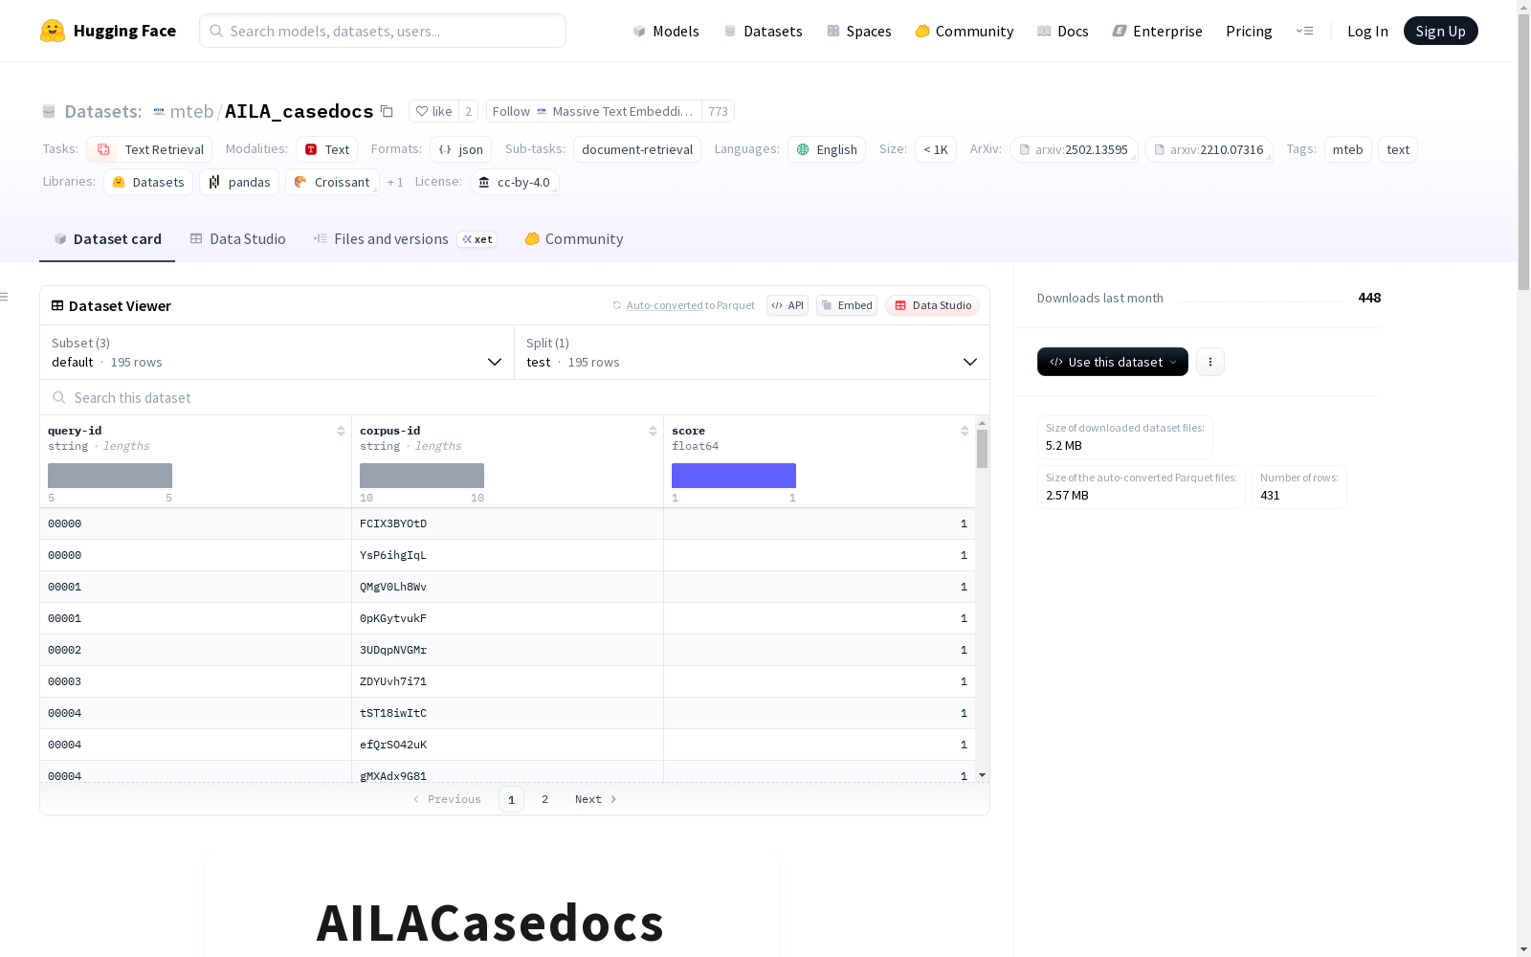Open Docs in top navigation
This screenshot has width=1531, height=957.
coord(1063,31)
